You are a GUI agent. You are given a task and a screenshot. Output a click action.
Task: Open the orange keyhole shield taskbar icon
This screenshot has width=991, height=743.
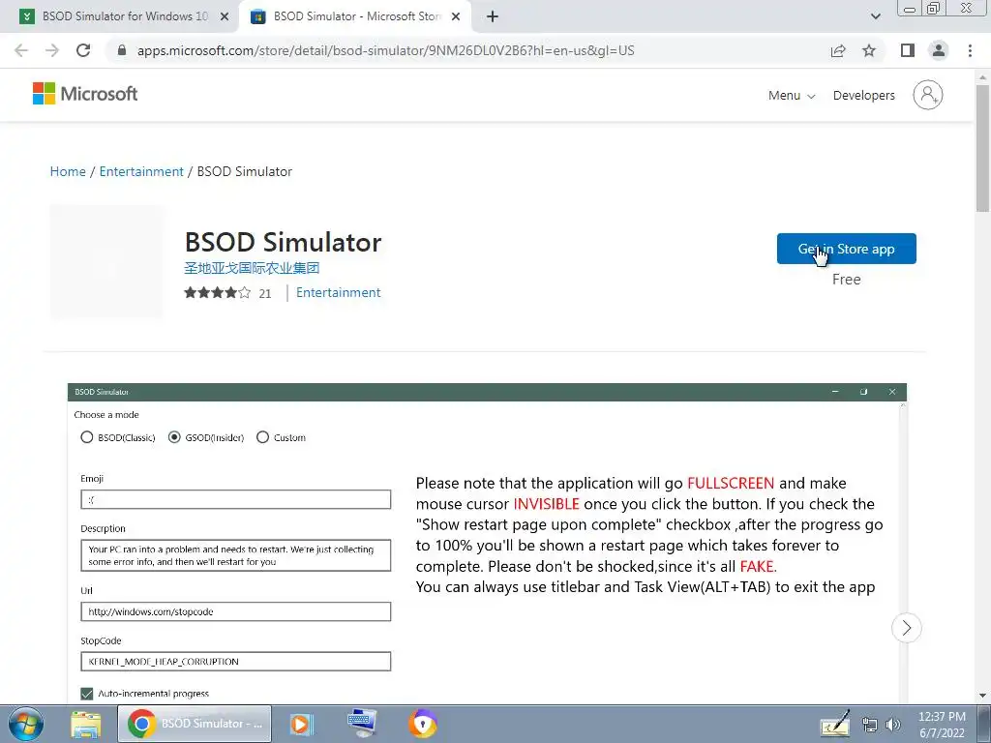point(423,724)
